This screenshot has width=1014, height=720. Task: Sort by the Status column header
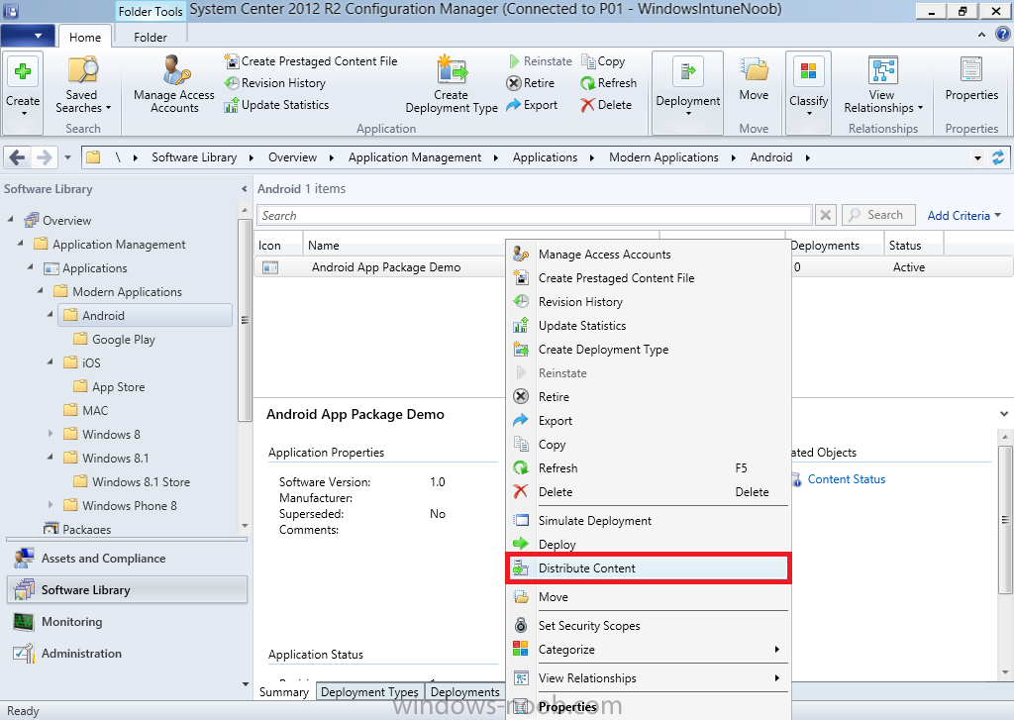tap(914, 246)
